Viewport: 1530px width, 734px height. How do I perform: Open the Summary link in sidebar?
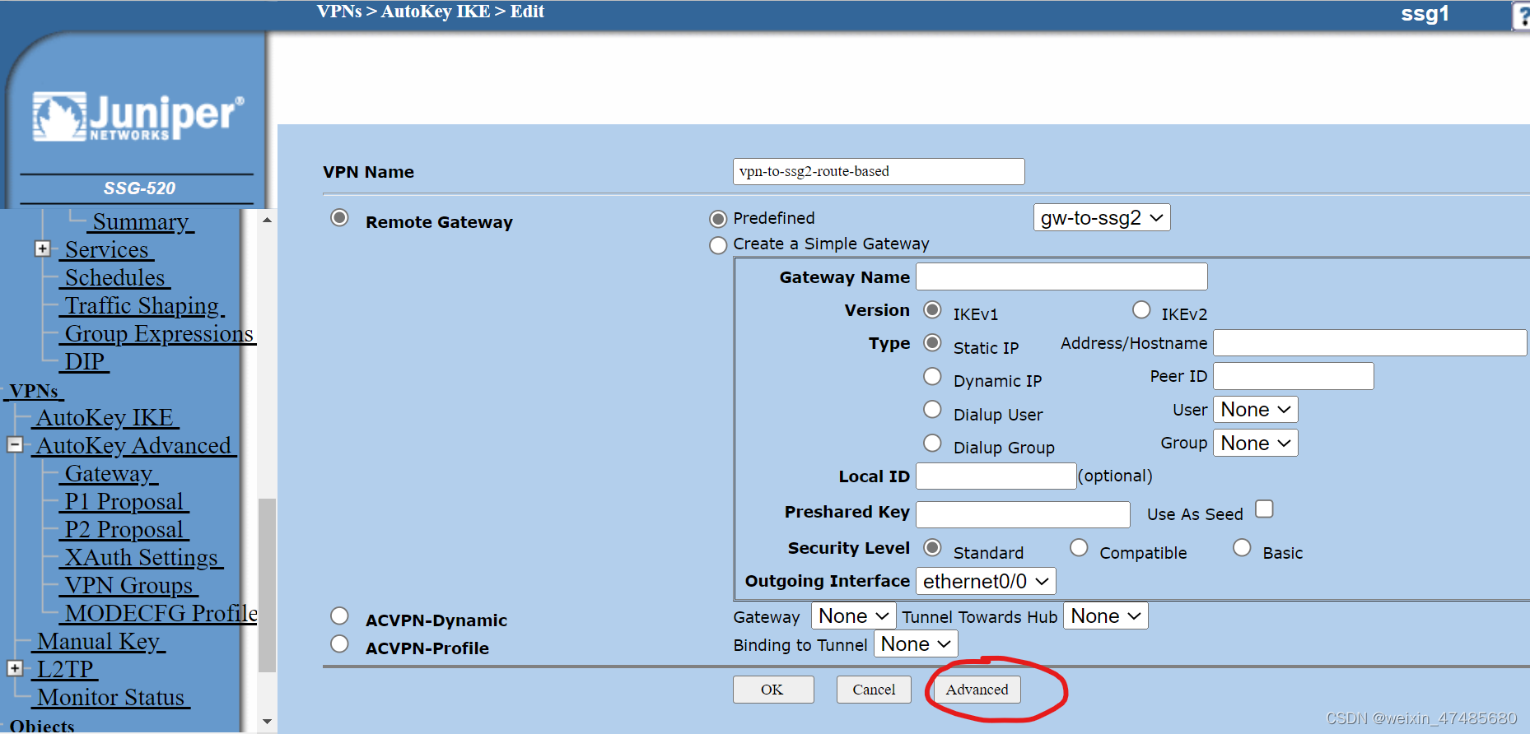tap(142, 222)
